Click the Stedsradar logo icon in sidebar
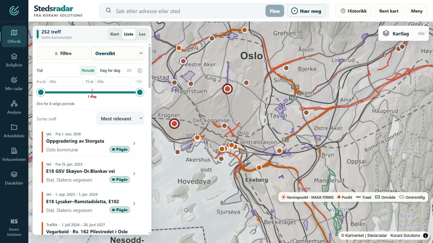This screenshot has width=433, height=243. (14, 11)
